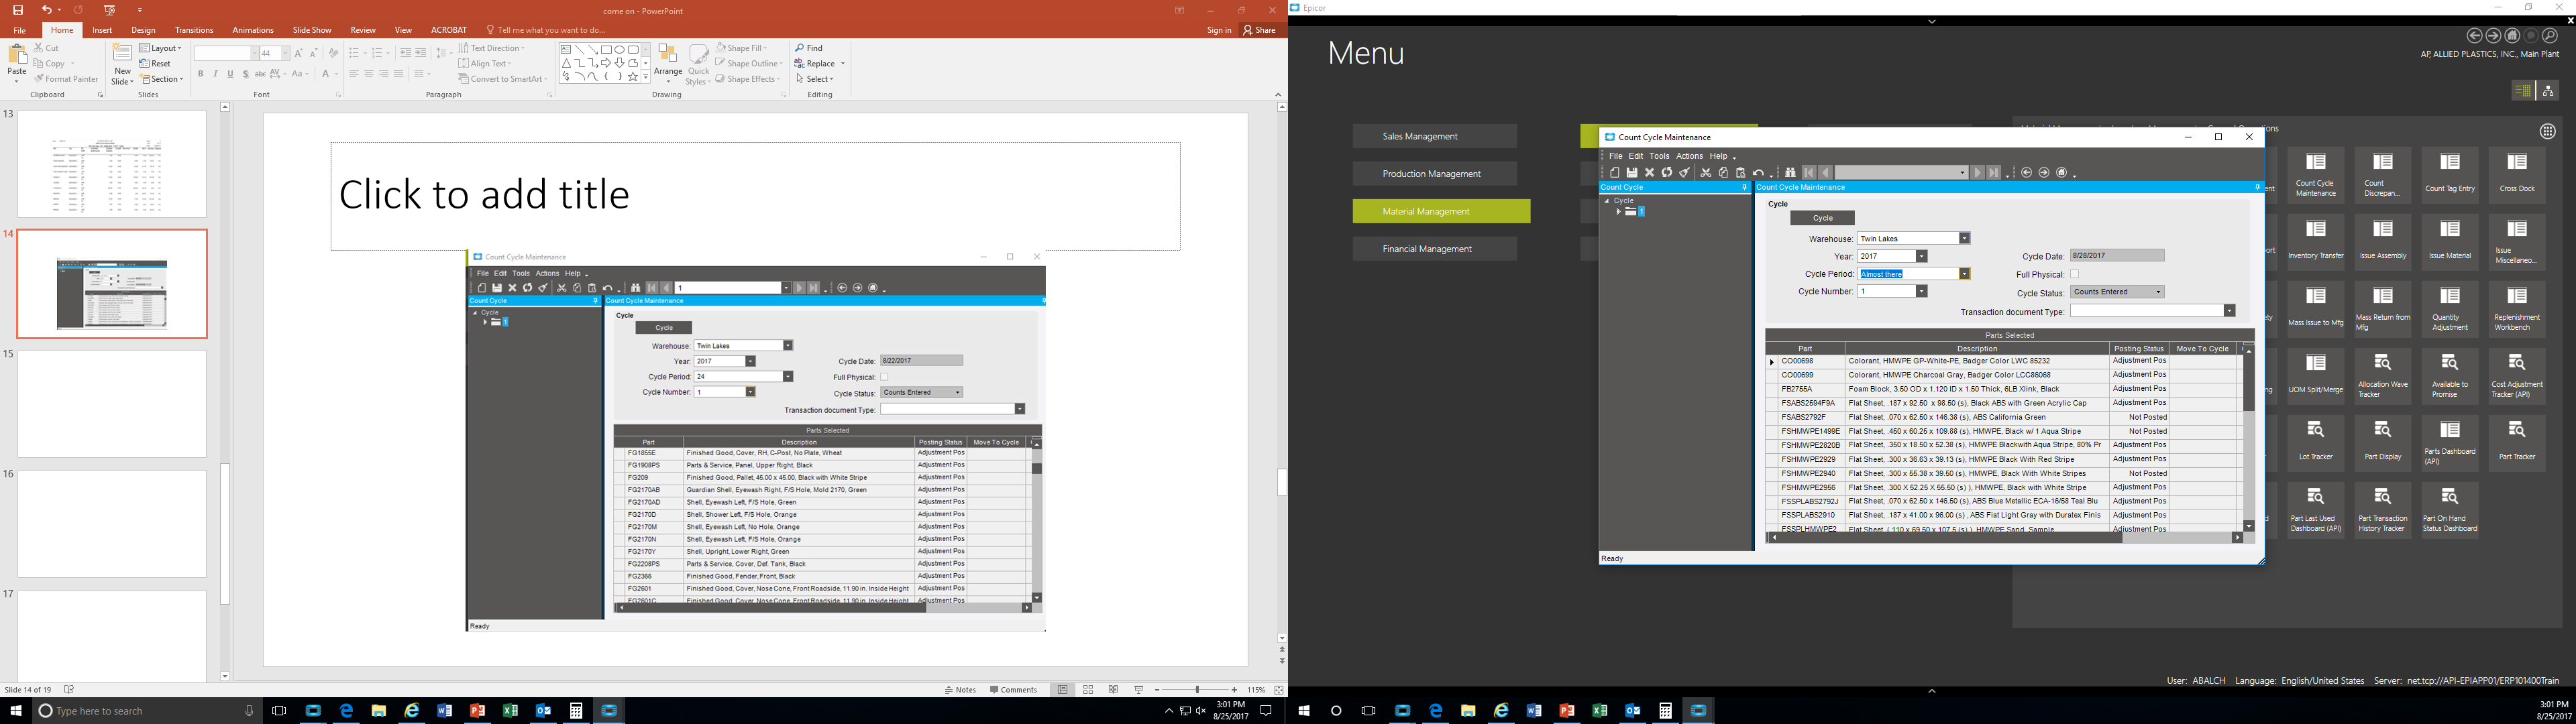Click Paste clipboard icon in Count Cycle toolbar

[1741, 173]
